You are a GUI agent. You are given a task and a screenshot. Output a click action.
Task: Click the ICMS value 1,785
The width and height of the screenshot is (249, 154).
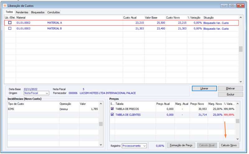click(94, 109)
